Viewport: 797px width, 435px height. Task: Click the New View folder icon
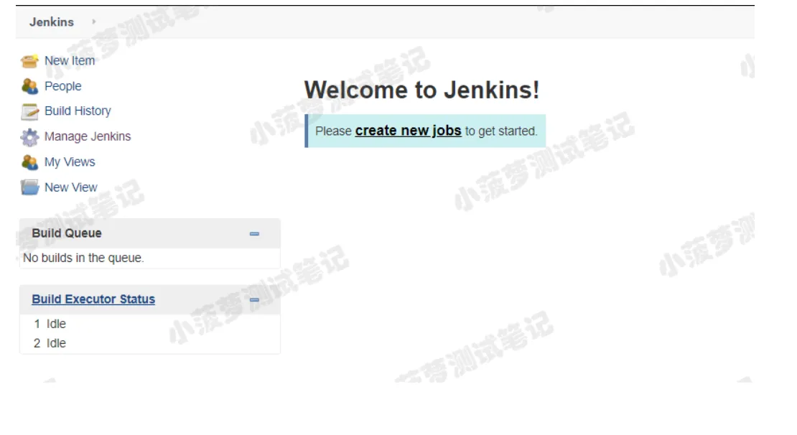coord(29,187)
